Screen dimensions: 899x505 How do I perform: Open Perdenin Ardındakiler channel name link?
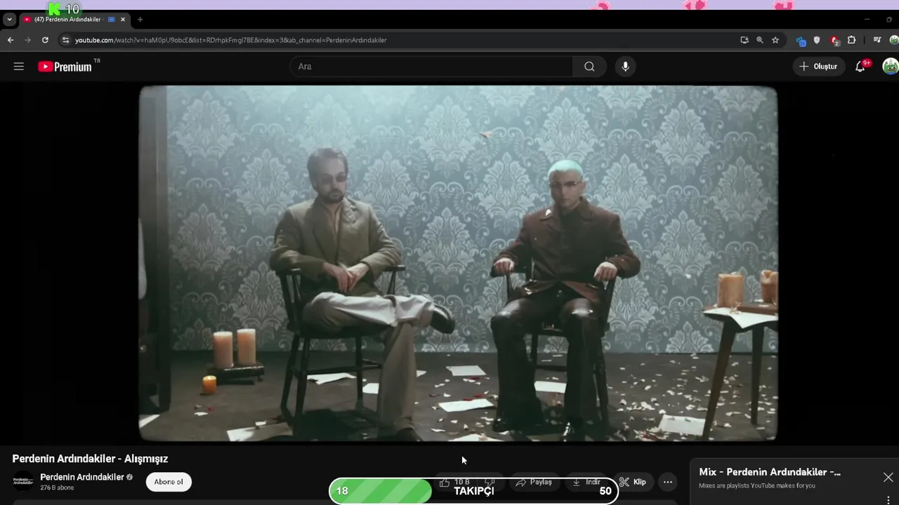81,477
